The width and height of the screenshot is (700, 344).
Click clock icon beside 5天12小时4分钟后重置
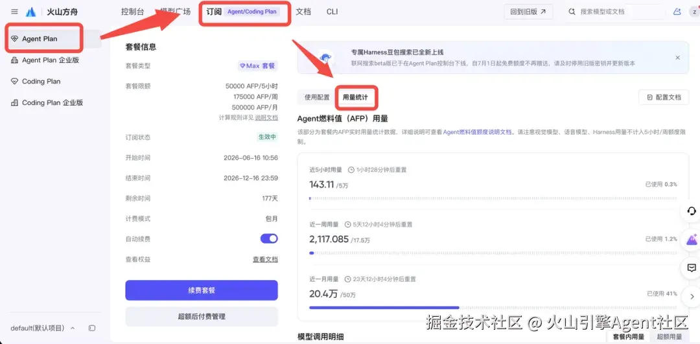pos(348,224)
